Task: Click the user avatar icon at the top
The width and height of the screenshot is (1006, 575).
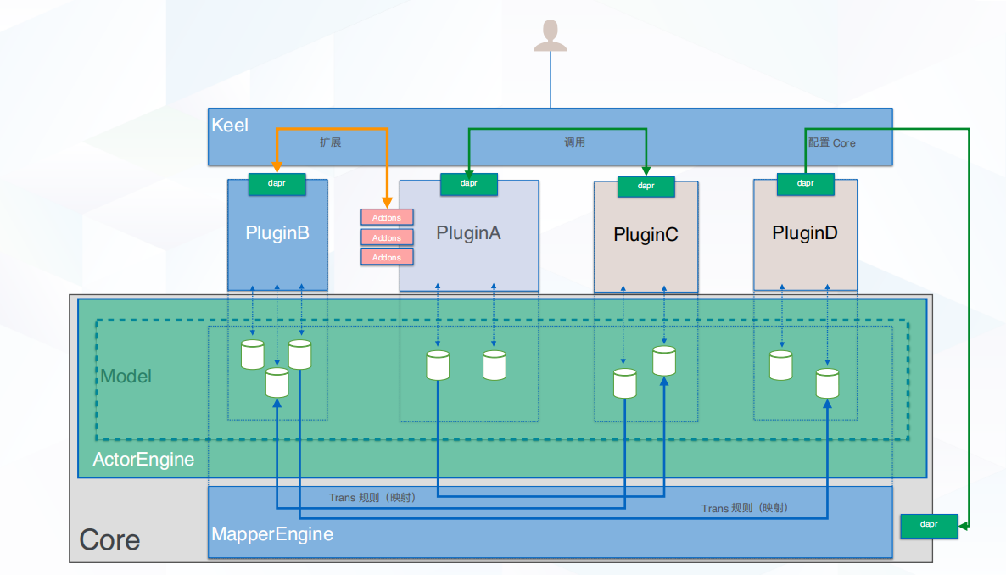Action: tap(551, 34)
